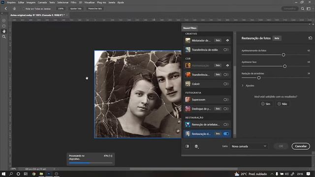The image size is (315, 177).
Task: Open the Visualizar menu
Action: click(90, 2)
